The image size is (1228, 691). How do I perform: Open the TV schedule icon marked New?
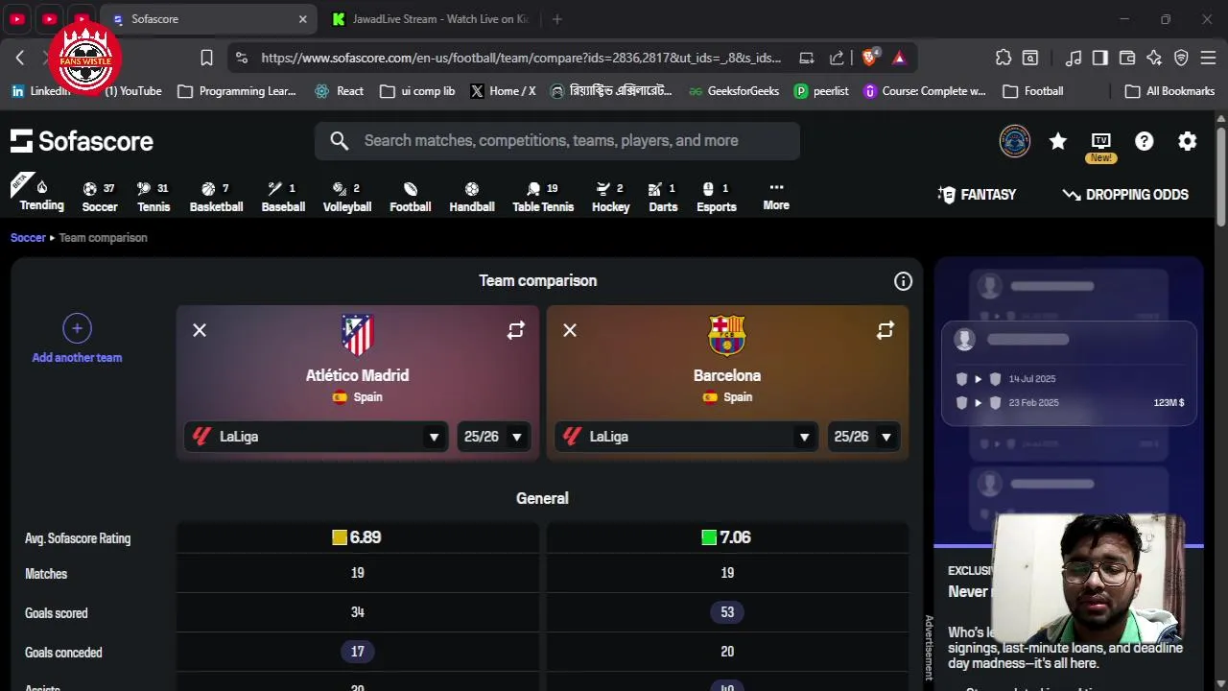tap(1100, 141)
